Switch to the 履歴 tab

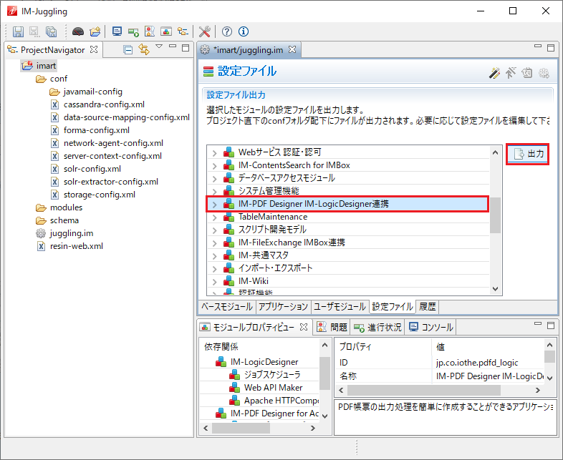point(428,306)
